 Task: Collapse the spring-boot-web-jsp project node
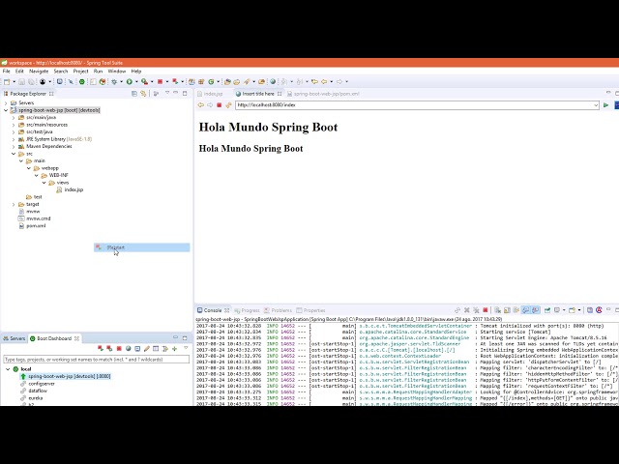click(6, 110)
